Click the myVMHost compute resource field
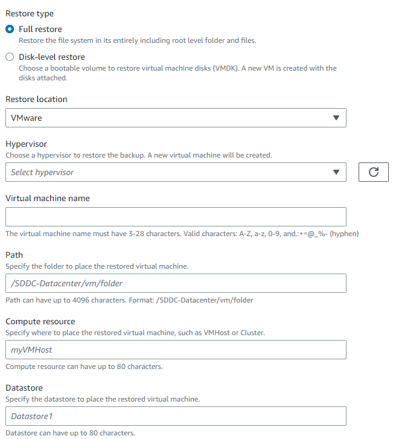Viewport: 393px width, 439px height. [175, 350]
